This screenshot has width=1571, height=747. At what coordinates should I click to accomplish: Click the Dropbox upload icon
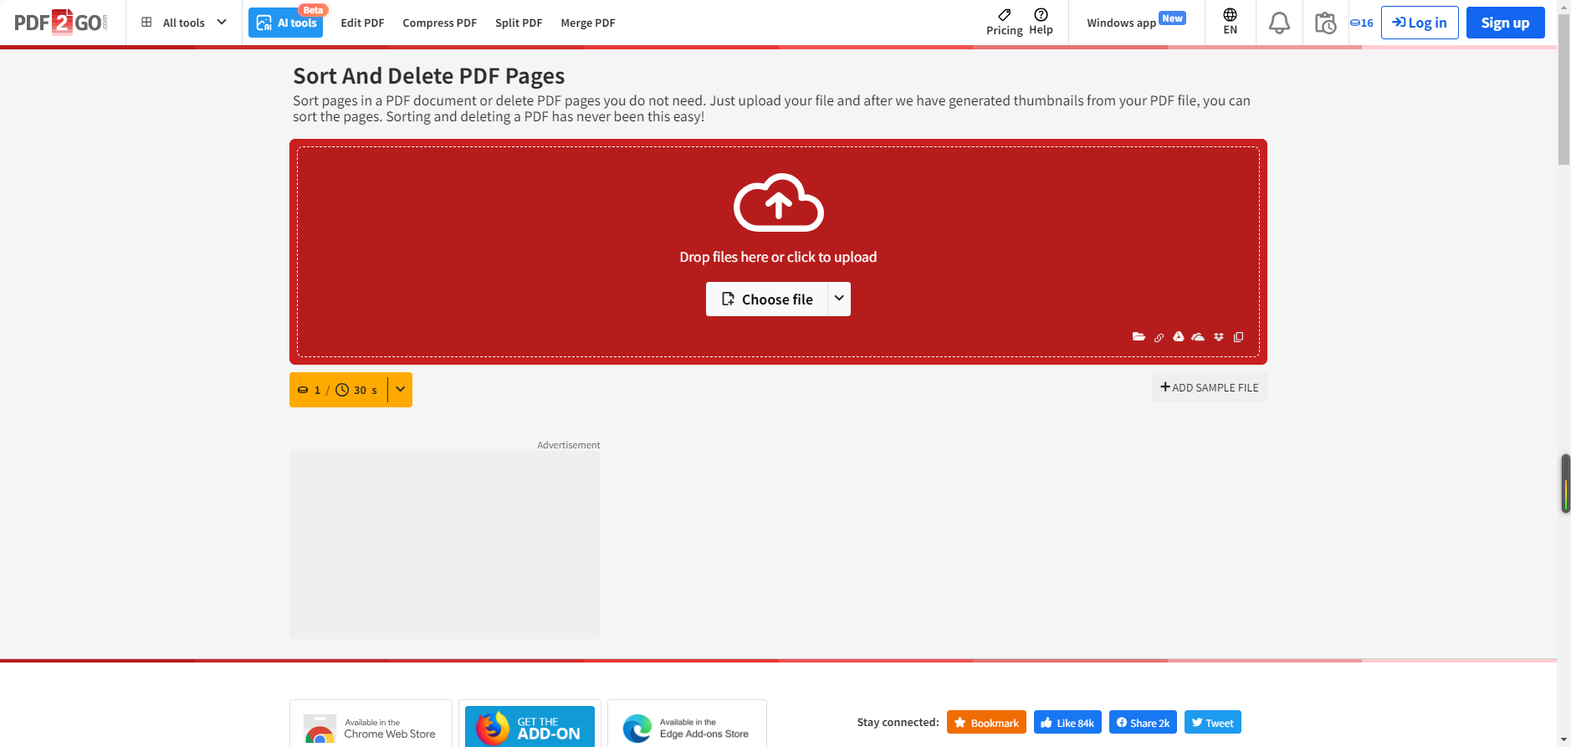[x=1219, y=337]
